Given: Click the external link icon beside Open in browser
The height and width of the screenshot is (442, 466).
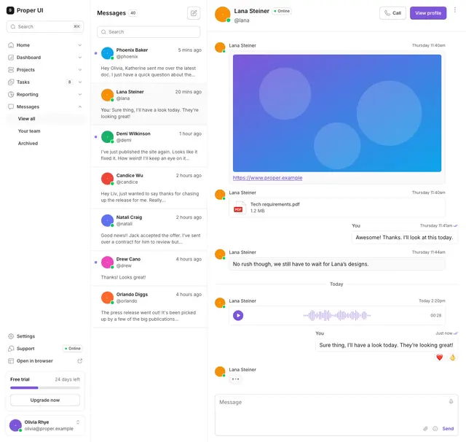Looking at the screenshot, I should pos(79,361).
